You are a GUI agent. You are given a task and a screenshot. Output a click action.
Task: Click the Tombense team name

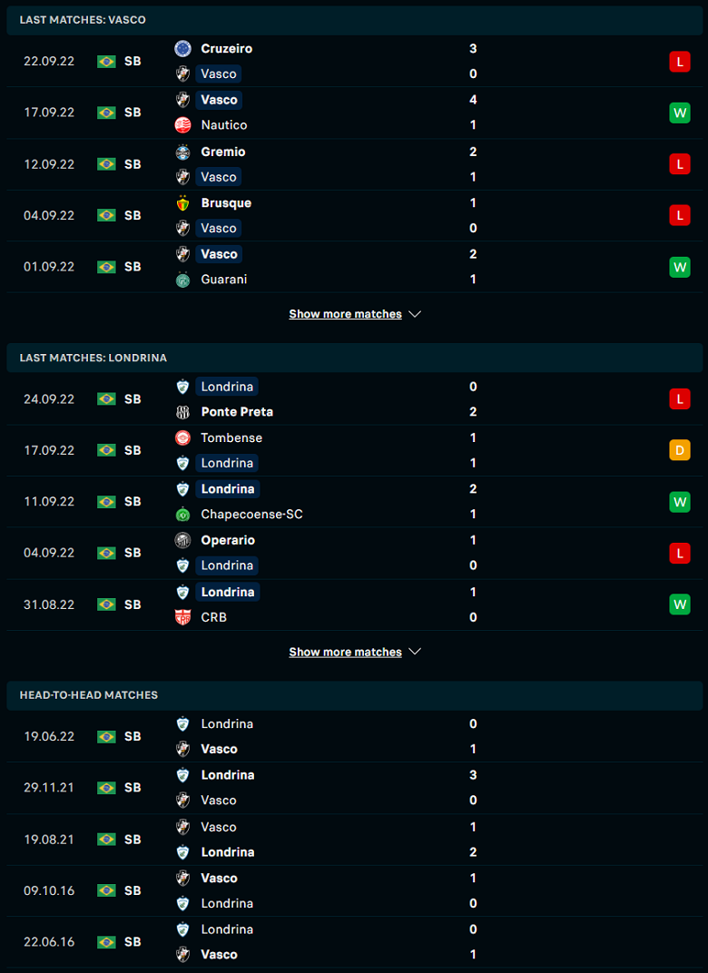[x=231, y=437]
